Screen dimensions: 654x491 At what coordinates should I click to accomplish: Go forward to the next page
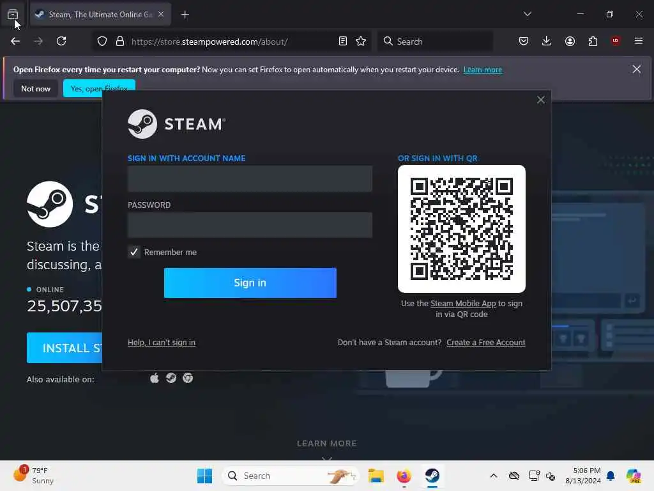[38, 42]
